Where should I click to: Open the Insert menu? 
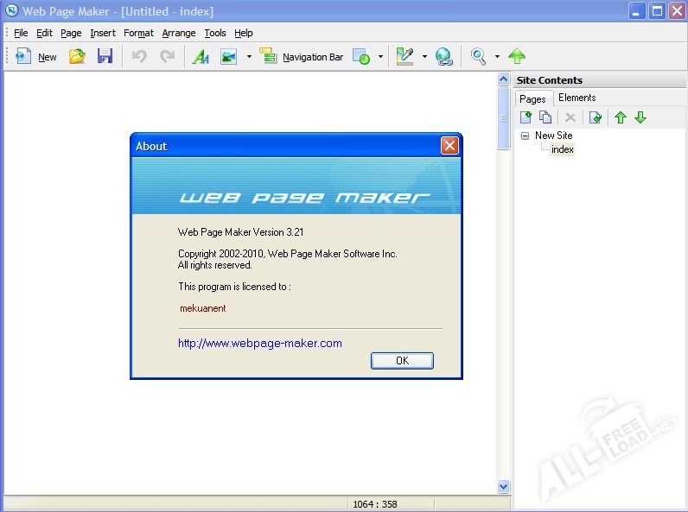pyautogui.click(x=102, y=33)
